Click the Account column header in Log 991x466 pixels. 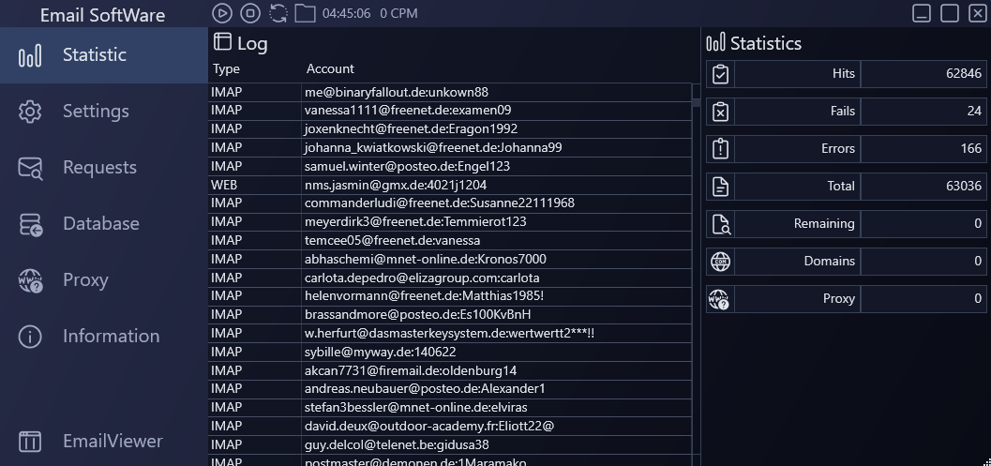(x=330, y=68)
